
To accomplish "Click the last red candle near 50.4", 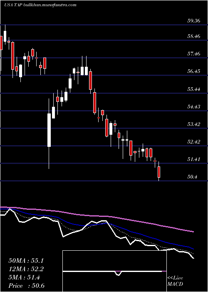I will point(159,172).
